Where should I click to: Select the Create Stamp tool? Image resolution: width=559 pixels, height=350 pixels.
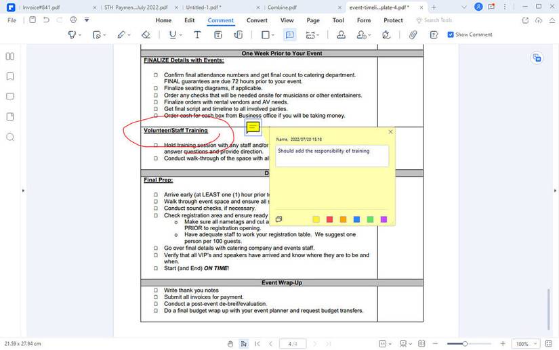362,35
